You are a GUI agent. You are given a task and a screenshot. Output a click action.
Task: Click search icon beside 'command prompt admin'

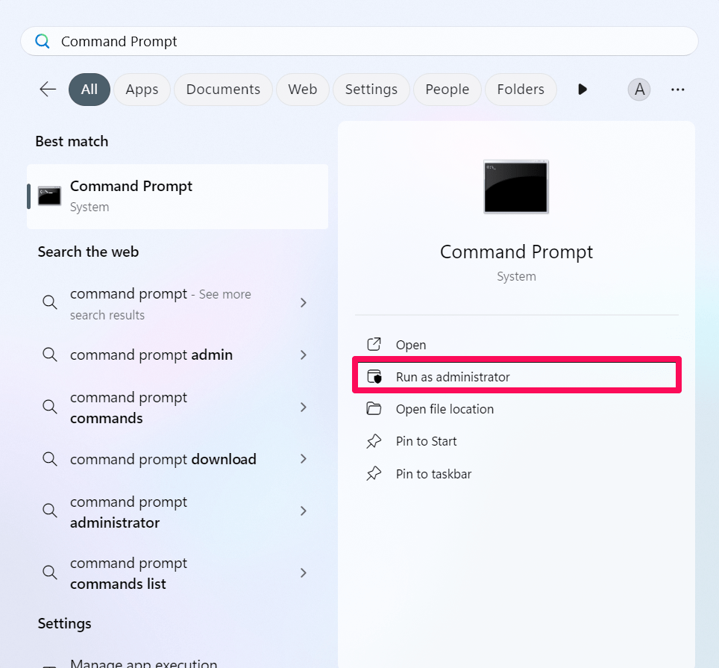pyautogui.click(x=49, y=355)
